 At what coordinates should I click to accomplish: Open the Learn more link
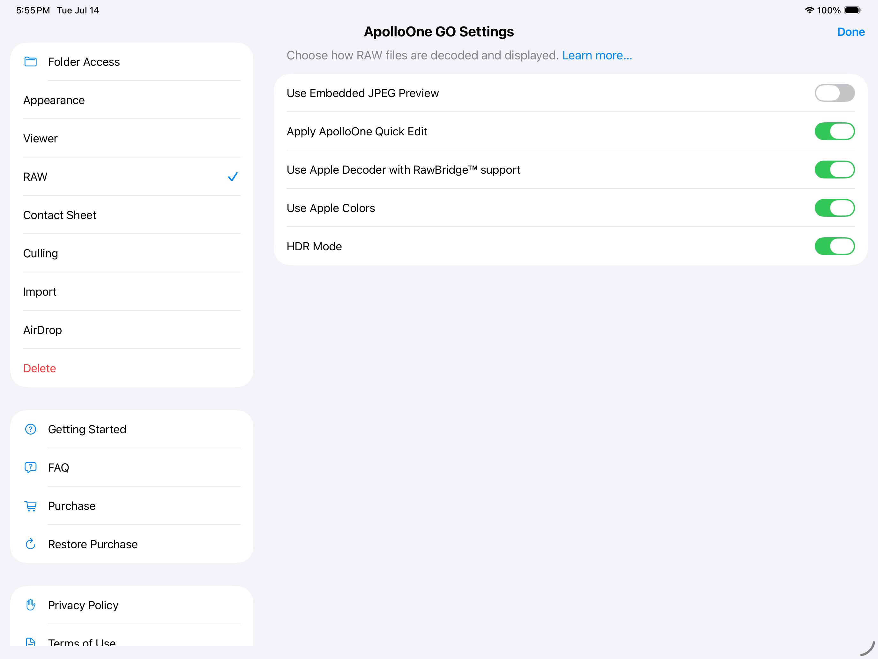[x=597, y=55]
